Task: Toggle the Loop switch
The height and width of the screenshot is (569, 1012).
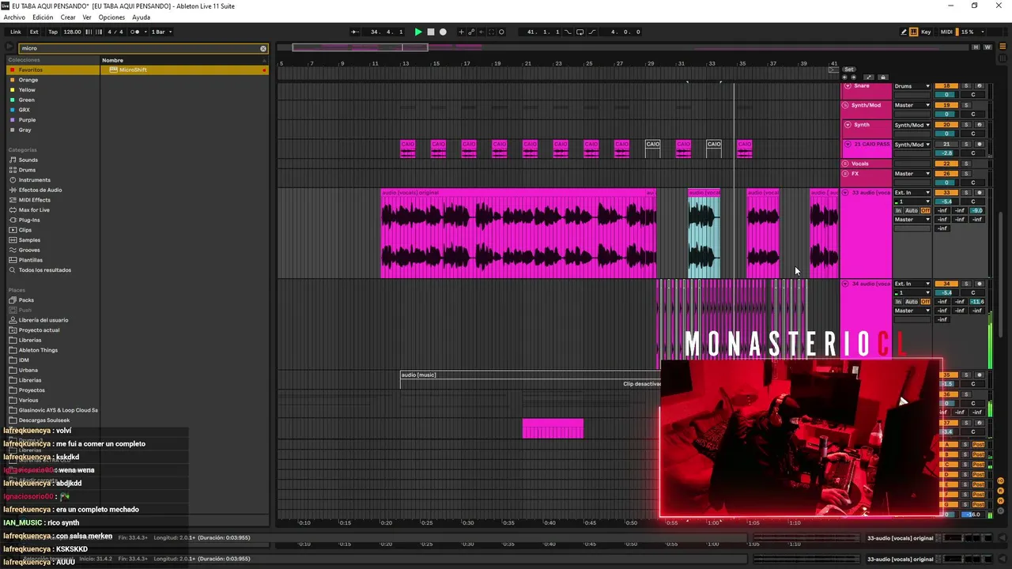Action: [580, 32]
